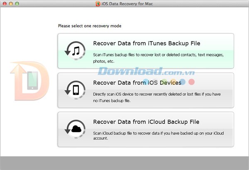Viewport: 249px width, 170px height.
Task: Open Recover Data from iCloud Backup File
Action: click(146, 121)
